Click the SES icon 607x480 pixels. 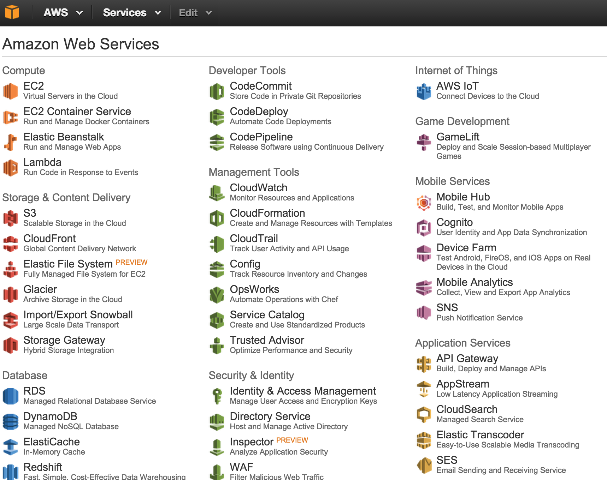tap(424, 466)
